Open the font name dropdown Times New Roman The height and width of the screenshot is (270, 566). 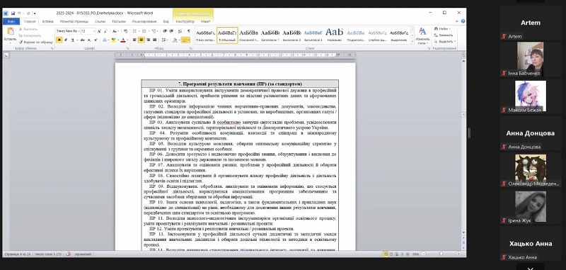67,31
